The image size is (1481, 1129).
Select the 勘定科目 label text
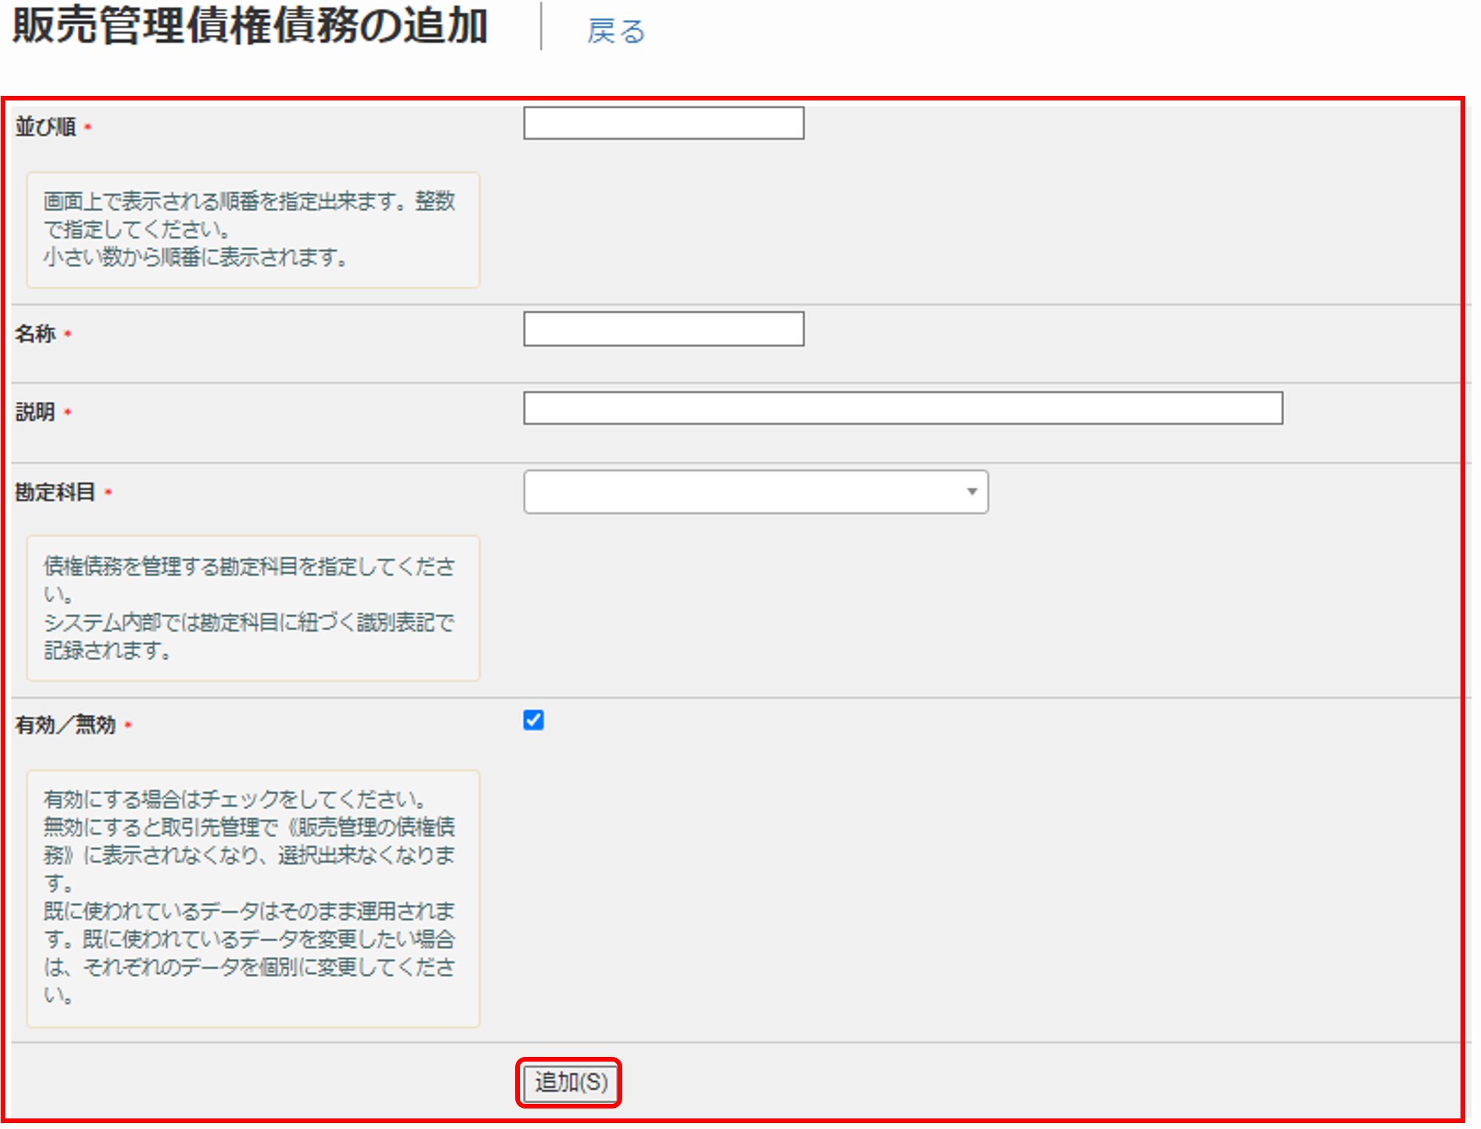[x=55, y=492]
